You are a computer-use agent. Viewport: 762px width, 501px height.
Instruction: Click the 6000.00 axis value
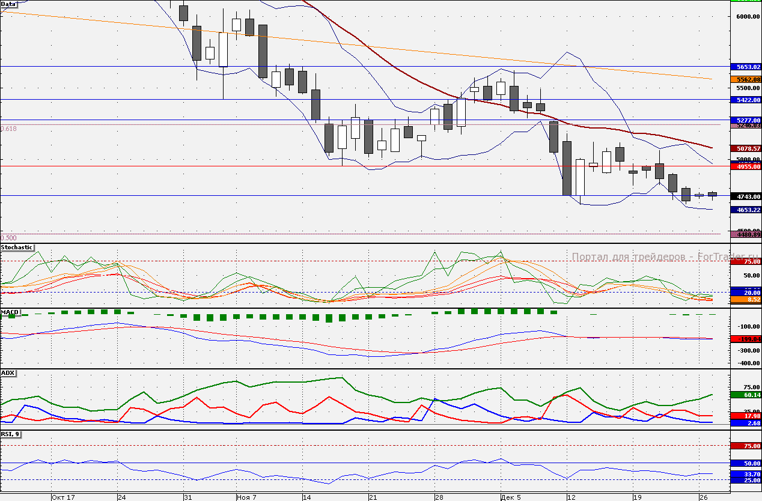point(748,17)
